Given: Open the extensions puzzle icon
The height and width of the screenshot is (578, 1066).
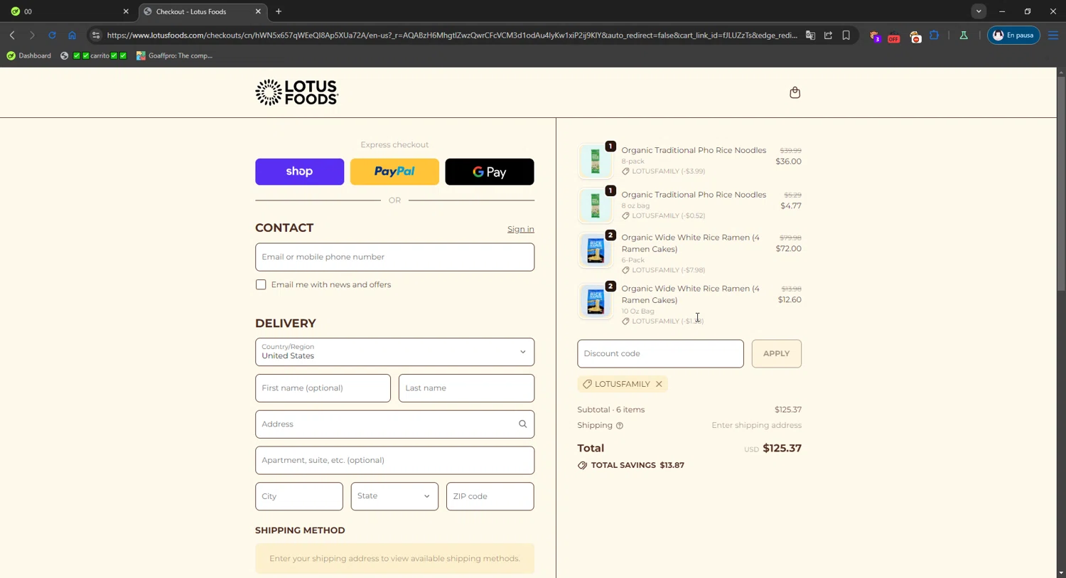Looking at the screenshot, I should click(x=934, y=35).
